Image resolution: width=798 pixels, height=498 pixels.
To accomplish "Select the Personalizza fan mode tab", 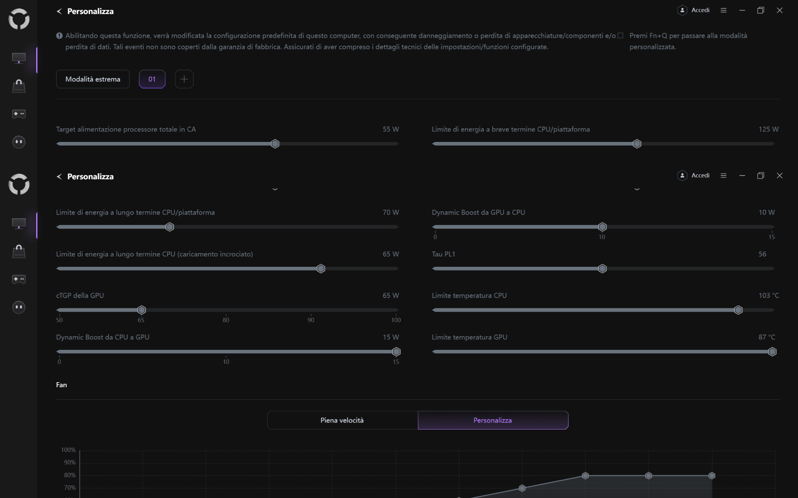I will [493, 420].
